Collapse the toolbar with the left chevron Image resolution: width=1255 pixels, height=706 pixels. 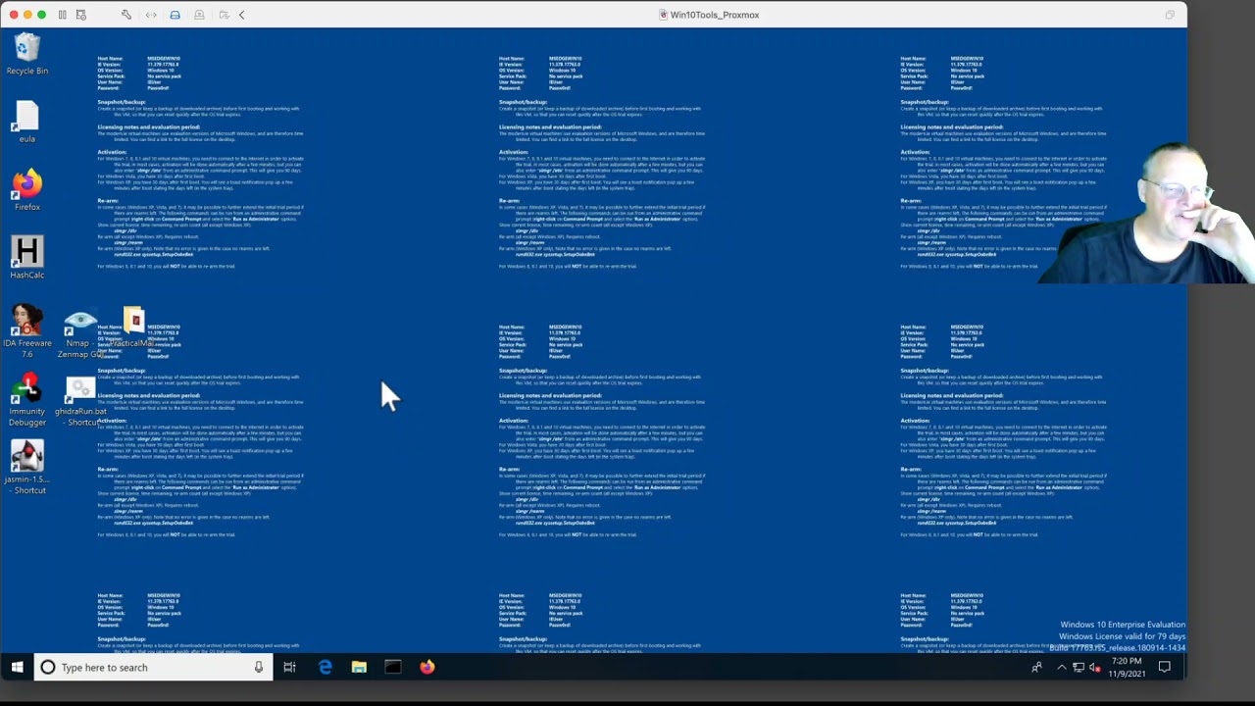pos(242,15)
